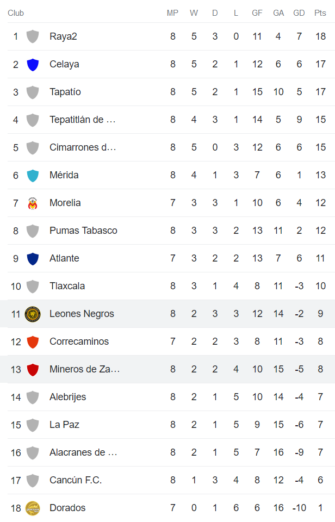Click the Leones Negros round logo

pyautogui.click(x=33, y=314)
